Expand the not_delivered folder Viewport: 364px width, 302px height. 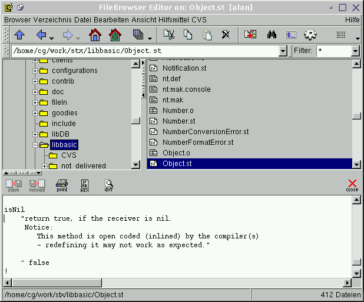coord(45,166)
